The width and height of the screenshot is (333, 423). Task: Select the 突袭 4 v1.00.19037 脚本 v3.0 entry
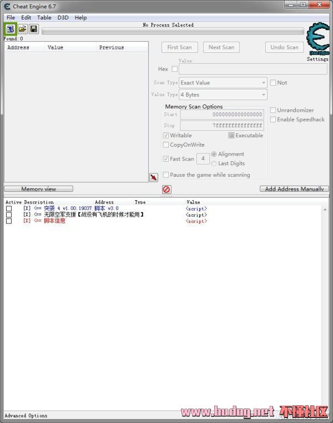(x=81, y=208)
